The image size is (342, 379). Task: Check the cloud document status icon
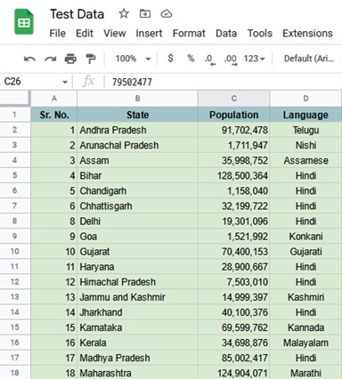pos(167,13)
